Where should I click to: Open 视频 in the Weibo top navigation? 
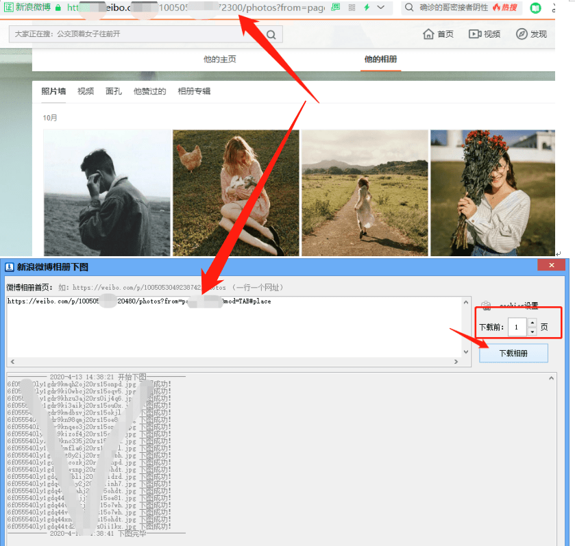pyautogui.click(x=485, y=34)
